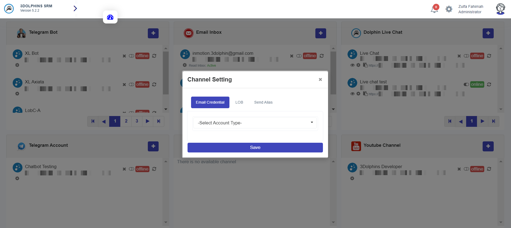Toggle XL Bot channel status switch
The height and width of the screenshot is (228, 511).
pyautogui.click(x=131, y=56)
